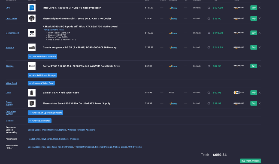279x164 pixels.
Task: Click the lock icon on Motherboard row
Action: click(209, 33)
